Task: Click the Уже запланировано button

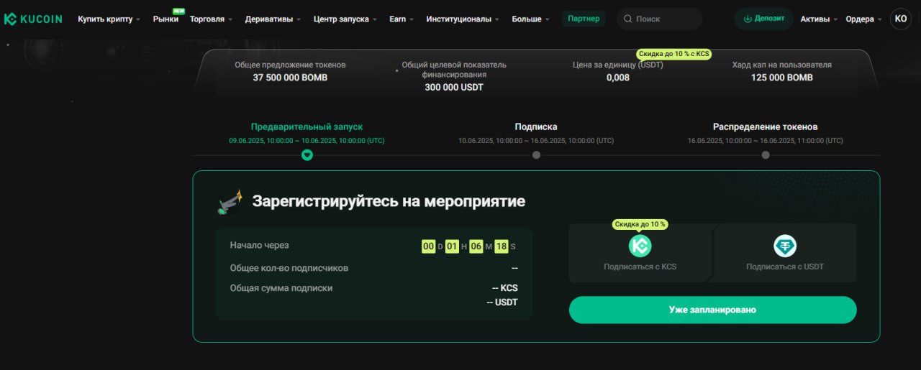Action: point(713,310)
